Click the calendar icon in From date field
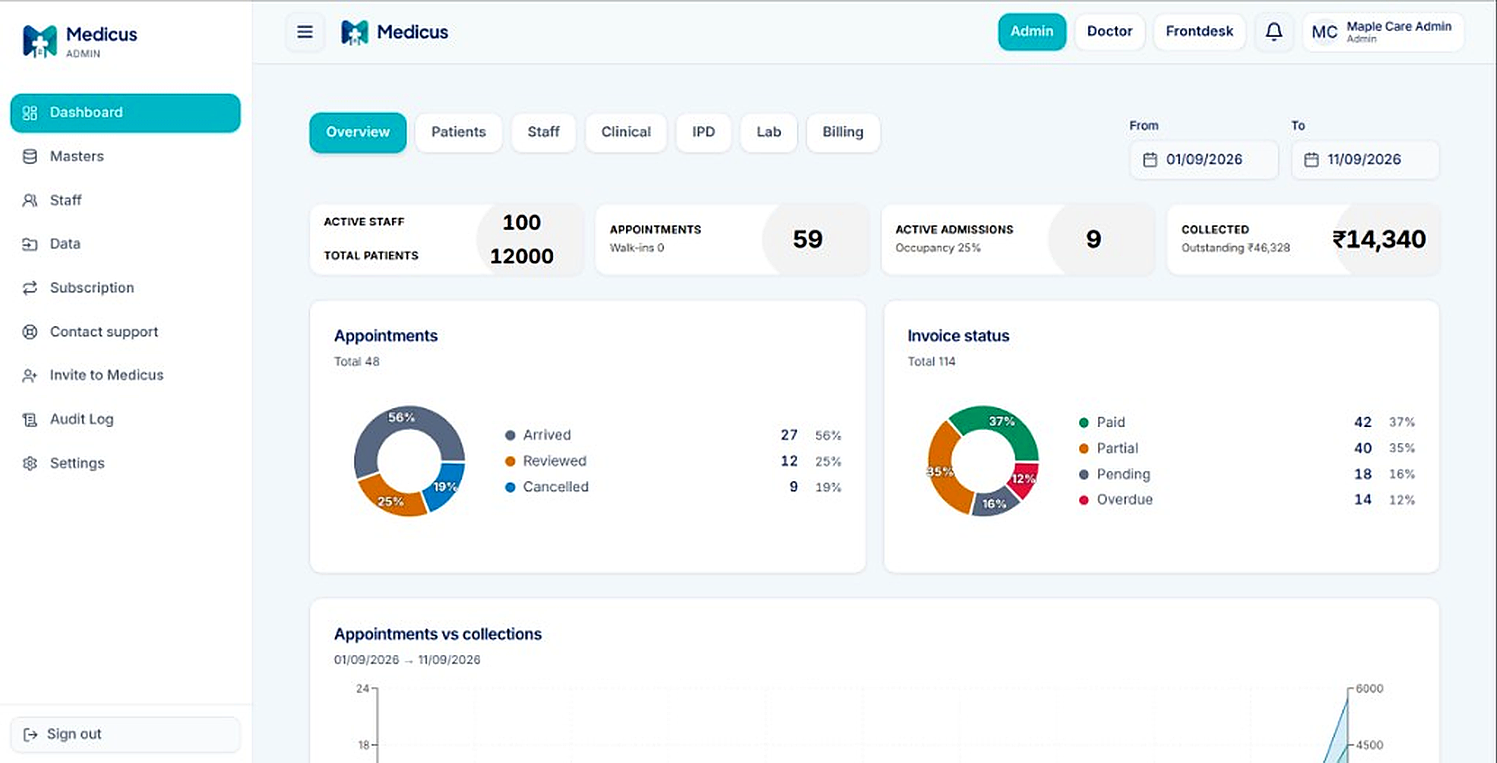 1150,160
